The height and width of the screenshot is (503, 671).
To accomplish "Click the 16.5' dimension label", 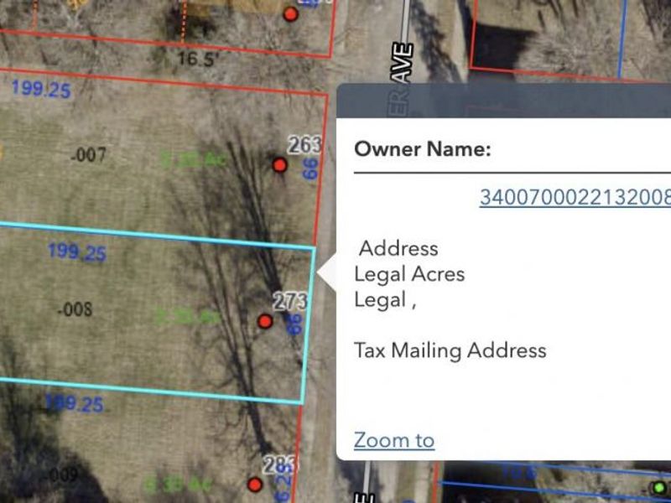I will [200, 59].
